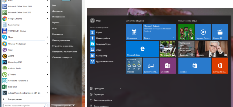Screen dimensions: 233x107
Task: Open AIMP3 icon
Action: point(5,56)
